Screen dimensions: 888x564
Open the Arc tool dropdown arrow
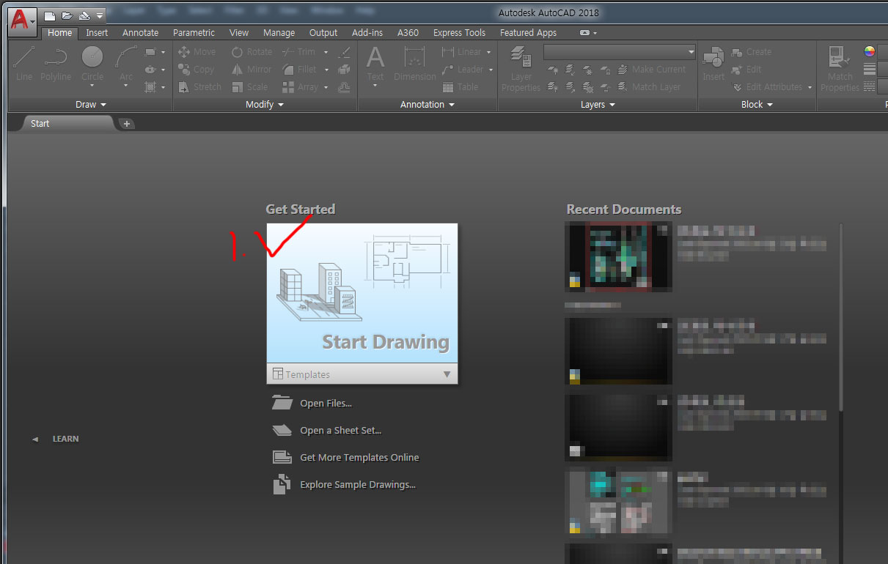pos(126,86)
